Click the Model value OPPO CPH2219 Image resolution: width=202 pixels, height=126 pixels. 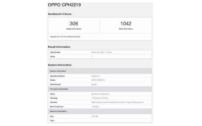coord(98,80)
